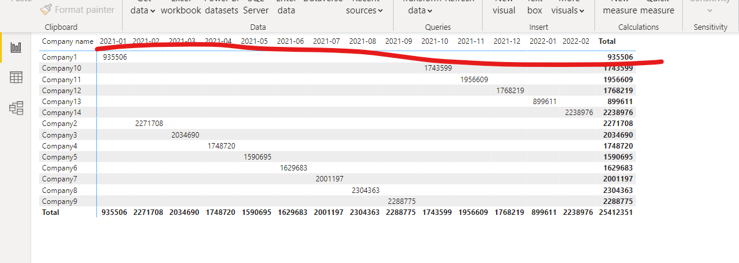739x263 pixels.
Task: Click the 2021-10 column header
Action: click(434, 41)
